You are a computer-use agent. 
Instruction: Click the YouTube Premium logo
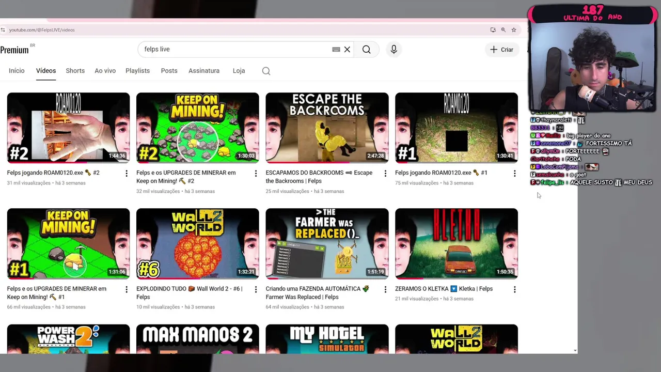14,50
